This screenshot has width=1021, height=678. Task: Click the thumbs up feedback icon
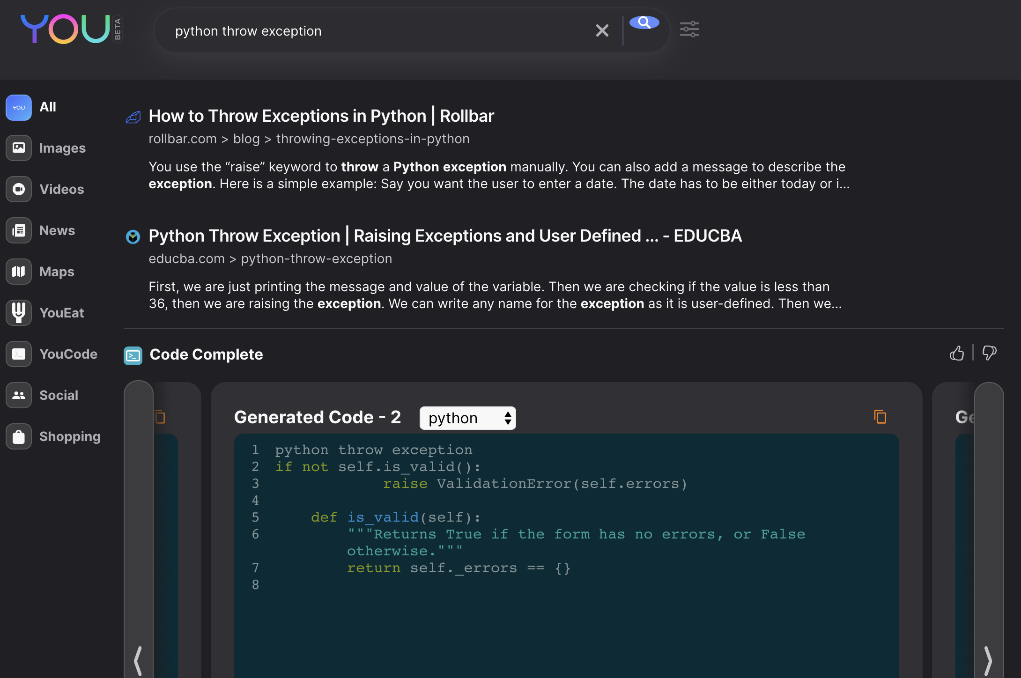click(x=957, y=353)
